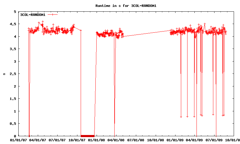
Task: Click the 07/01/07 date tick label
Action: click(57, 140)
